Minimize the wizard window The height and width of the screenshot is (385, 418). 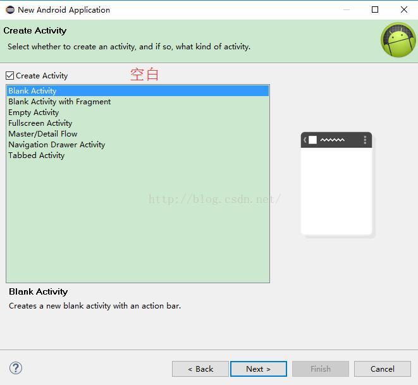click(x=347, y=9)
